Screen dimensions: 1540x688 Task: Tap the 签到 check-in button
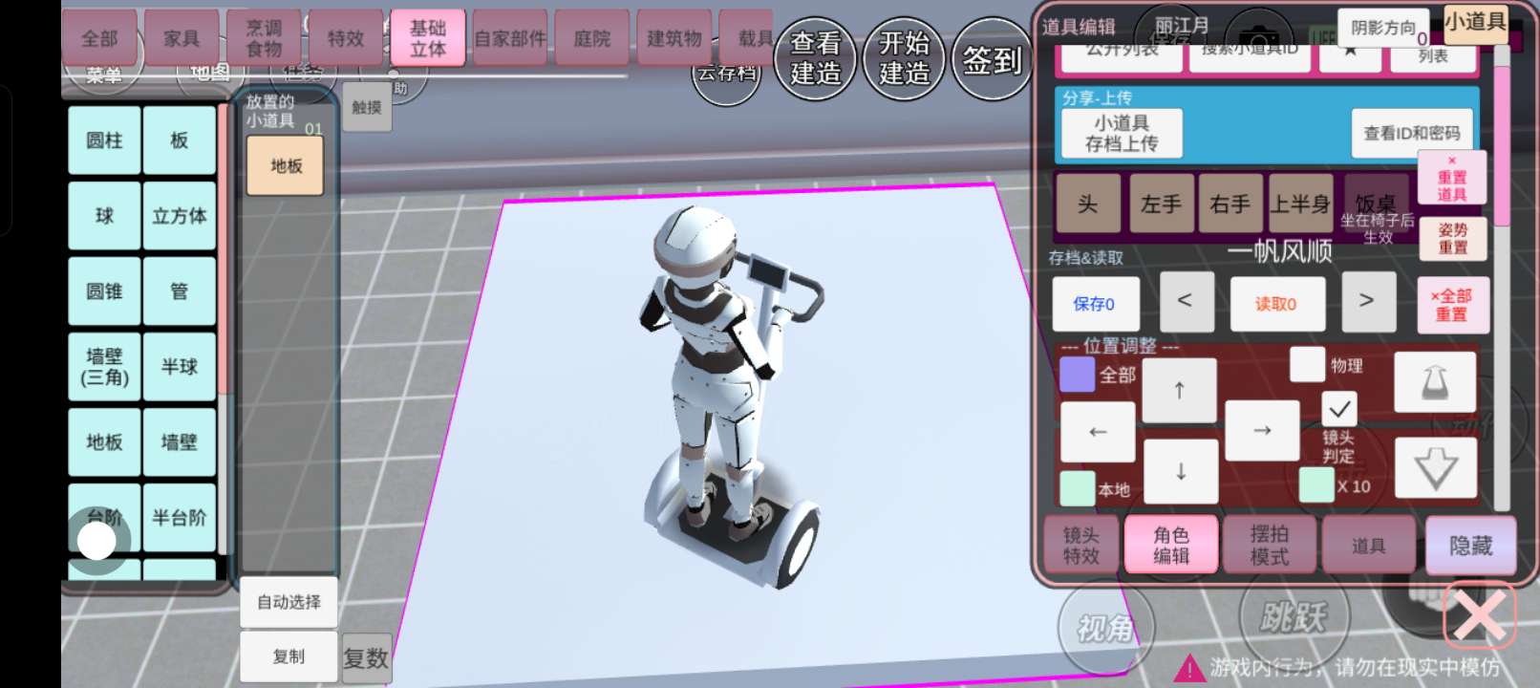(992, 60)
